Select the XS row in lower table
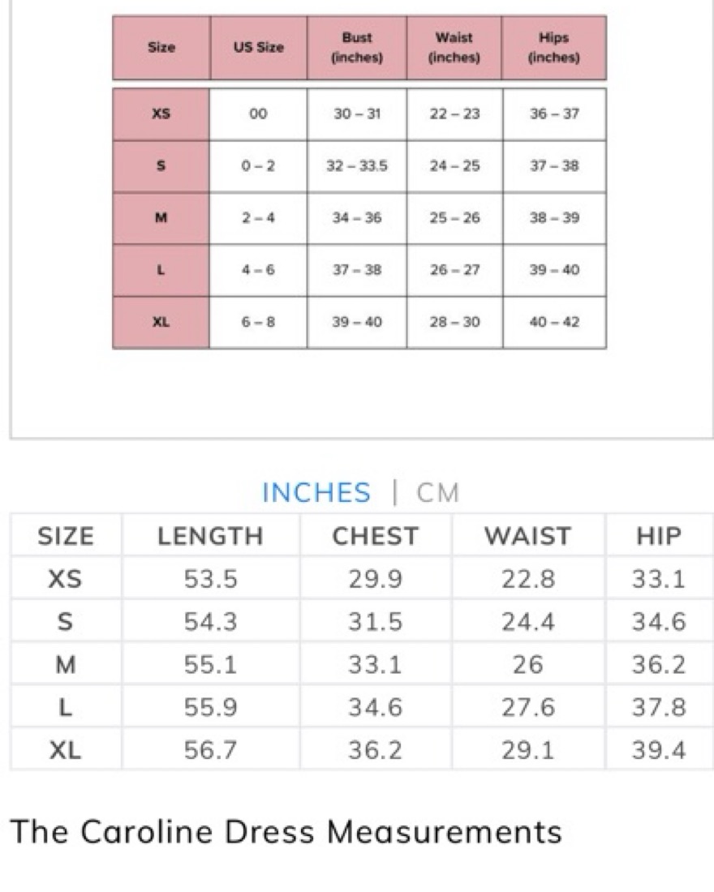Viewport: 714px width, 892px height. [x=362, y=578]
